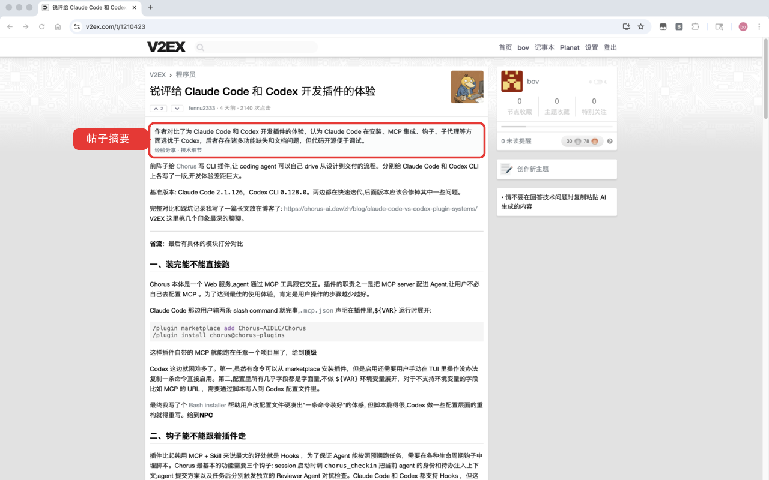Click the 经验分享 · 技术细节 tags line
This screenshot has width=769, height=480.
[178, 151]
